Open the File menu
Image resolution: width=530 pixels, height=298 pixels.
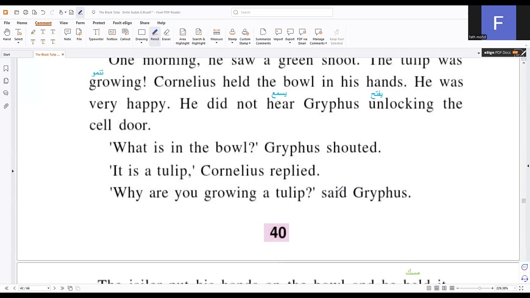tap(7, 23)
